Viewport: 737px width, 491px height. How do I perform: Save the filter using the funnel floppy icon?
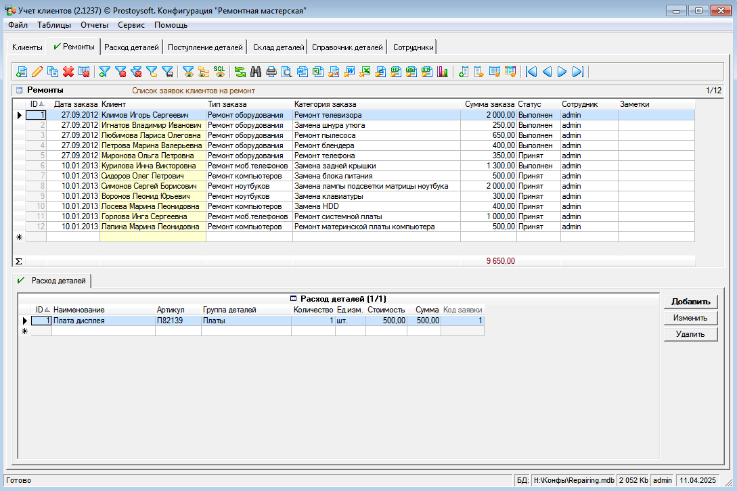[x=167, y=72]
